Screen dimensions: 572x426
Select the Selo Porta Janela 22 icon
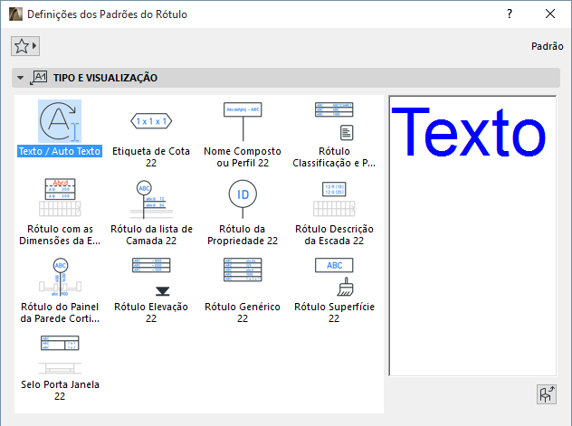point(60,355)
